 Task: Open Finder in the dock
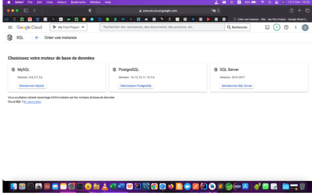(x=14, y=186)
